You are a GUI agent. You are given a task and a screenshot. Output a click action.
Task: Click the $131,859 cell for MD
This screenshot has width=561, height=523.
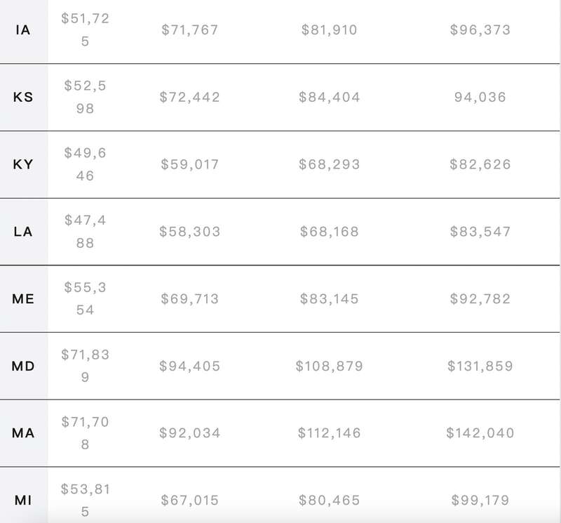(480, 366)
